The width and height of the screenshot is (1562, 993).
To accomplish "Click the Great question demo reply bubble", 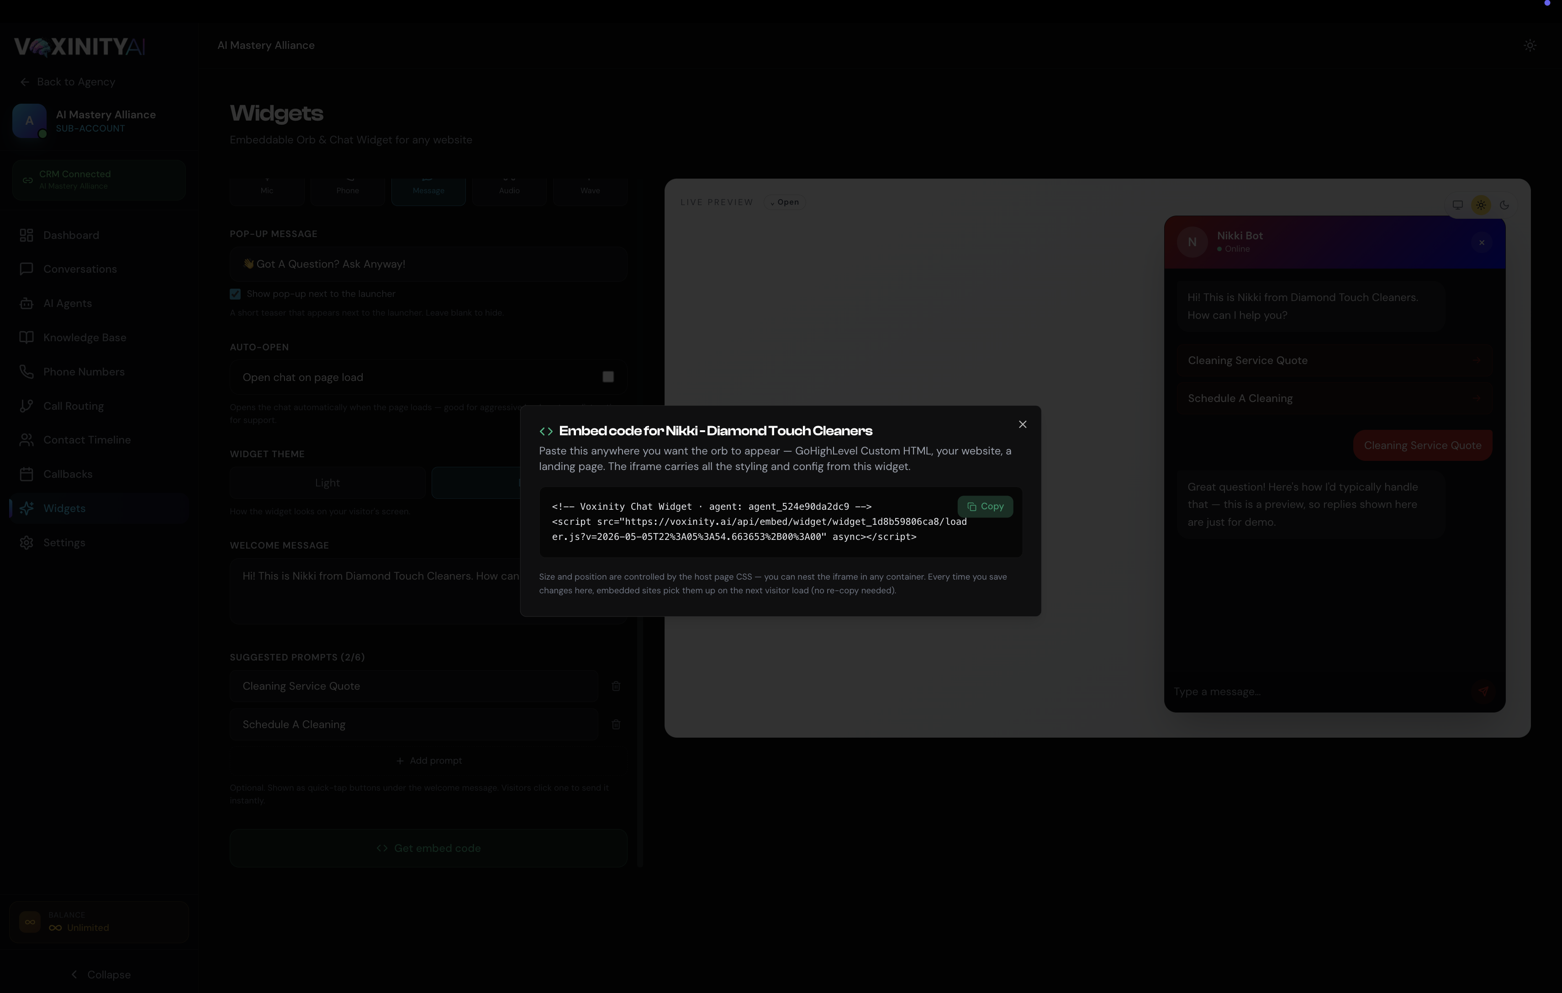I will 1310,505.
